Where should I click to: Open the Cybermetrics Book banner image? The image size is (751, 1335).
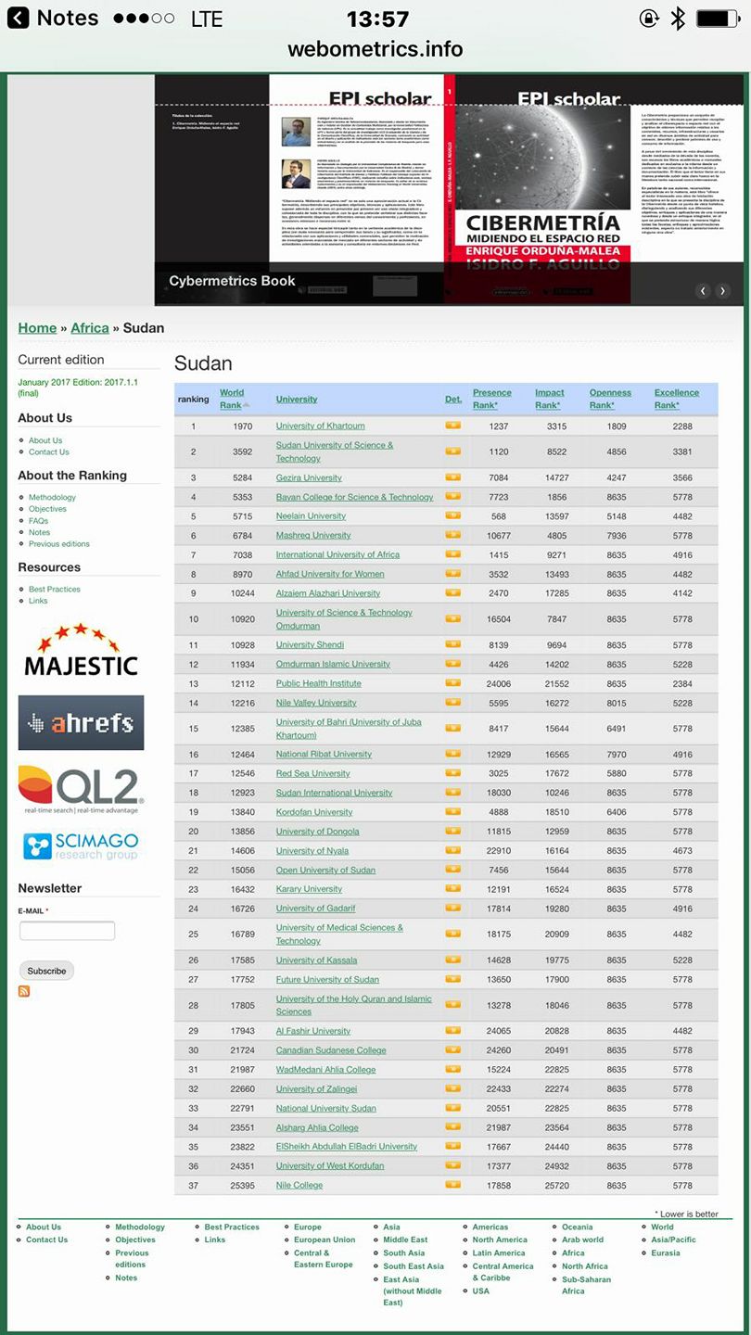tap(449, 189)
